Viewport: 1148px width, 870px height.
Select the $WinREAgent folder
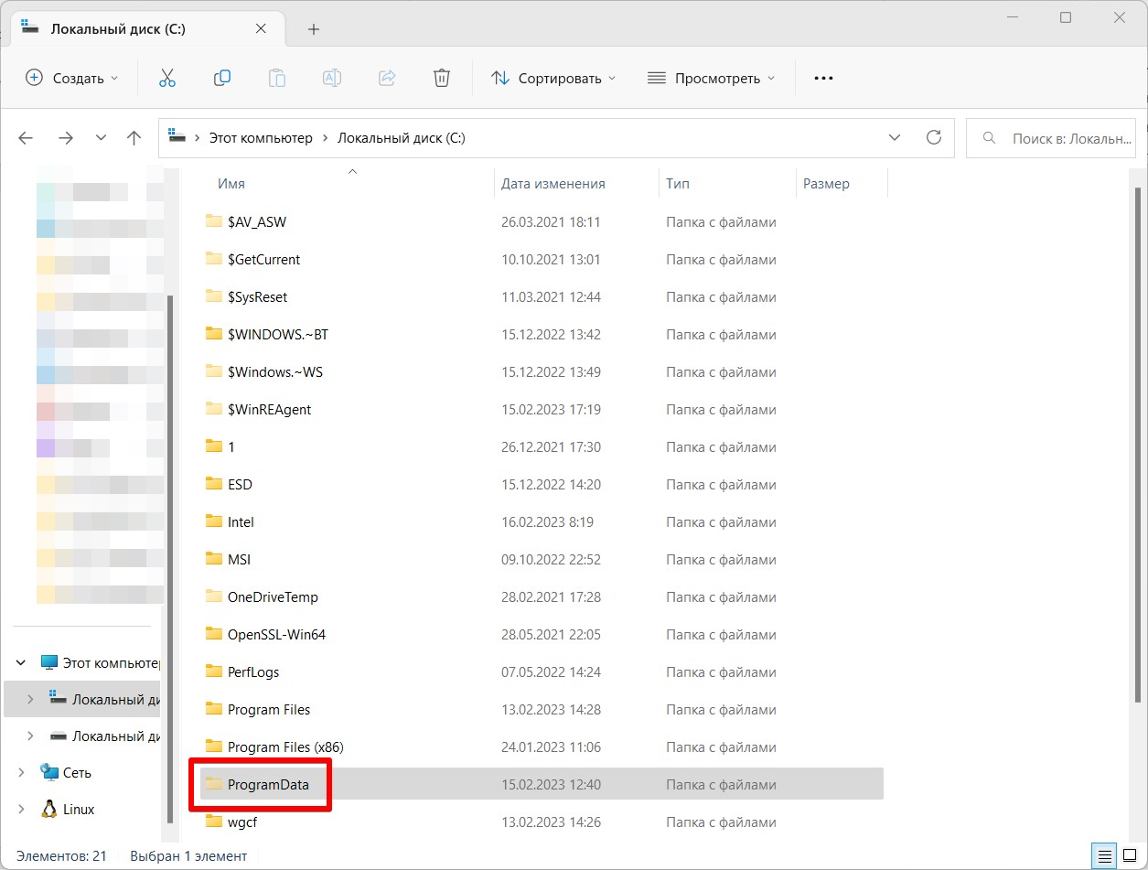click(542, 409)
